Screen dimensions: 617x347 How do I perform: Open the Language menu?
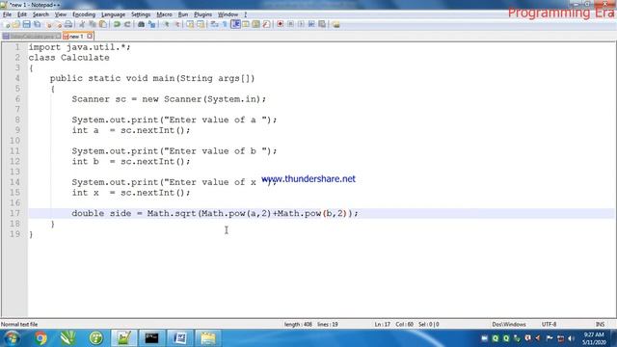point(113,14)
